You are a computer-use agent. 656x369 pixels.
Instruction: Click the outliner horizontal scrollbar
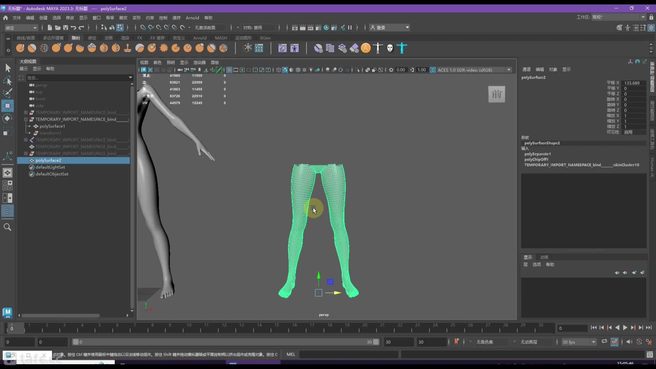(60, 315)
